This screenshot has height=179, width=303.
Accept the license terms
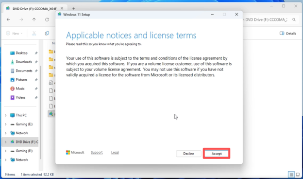point(217,153)
